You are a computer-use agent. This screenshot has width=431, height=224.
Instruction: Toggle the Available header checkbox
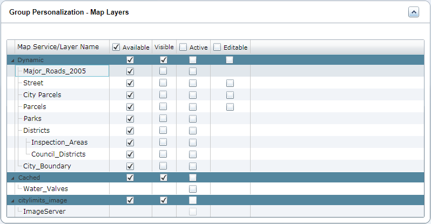(x=116, y=47)
